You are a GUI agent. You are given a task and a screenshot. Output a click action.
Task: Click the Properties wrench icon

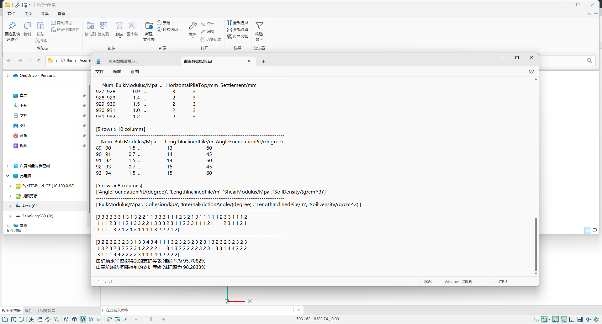[x=193, y=28]
